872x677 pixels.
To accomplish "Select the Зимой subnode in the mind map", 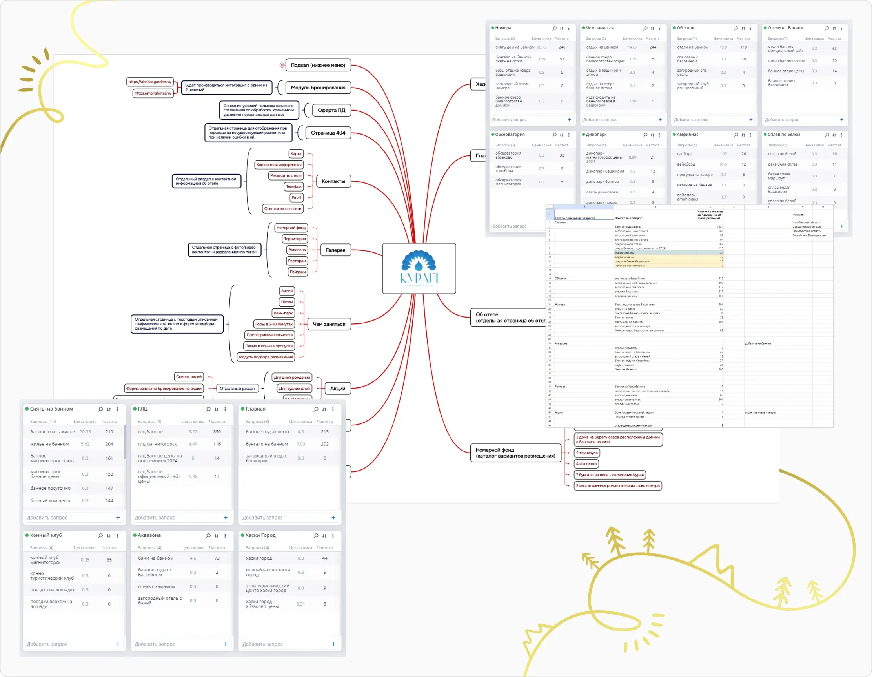I will [x=287, y=291].
